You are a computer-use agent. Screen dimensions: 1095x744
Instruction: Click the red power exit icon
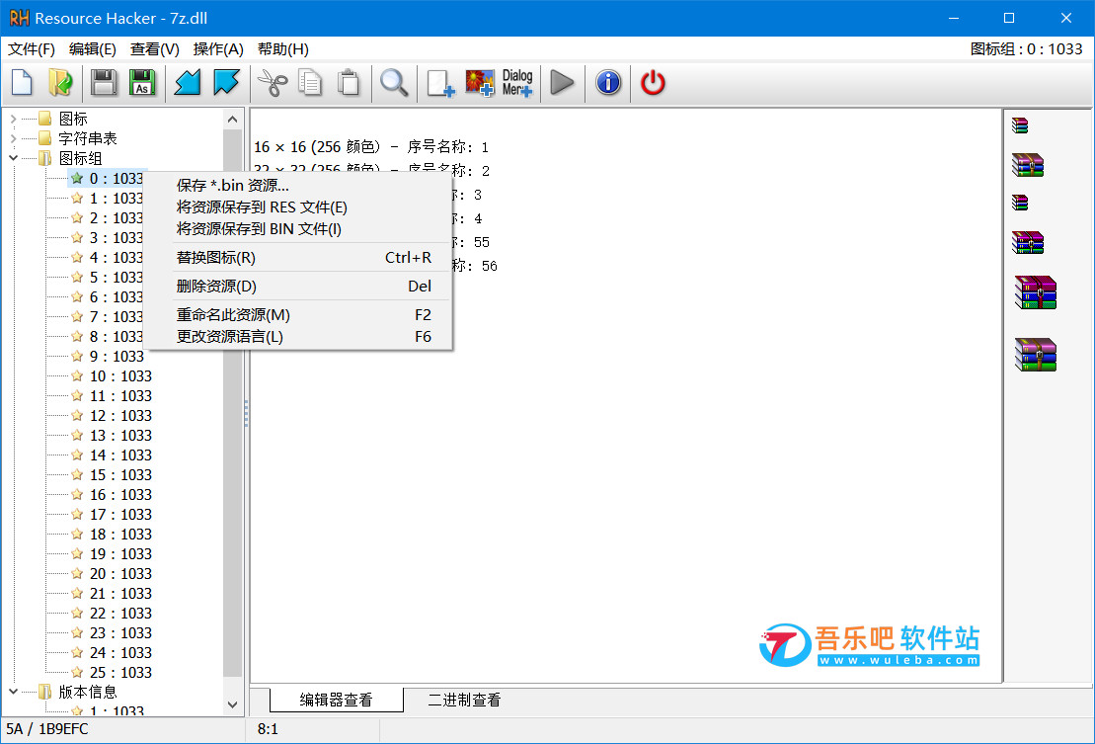click(653, 83)
